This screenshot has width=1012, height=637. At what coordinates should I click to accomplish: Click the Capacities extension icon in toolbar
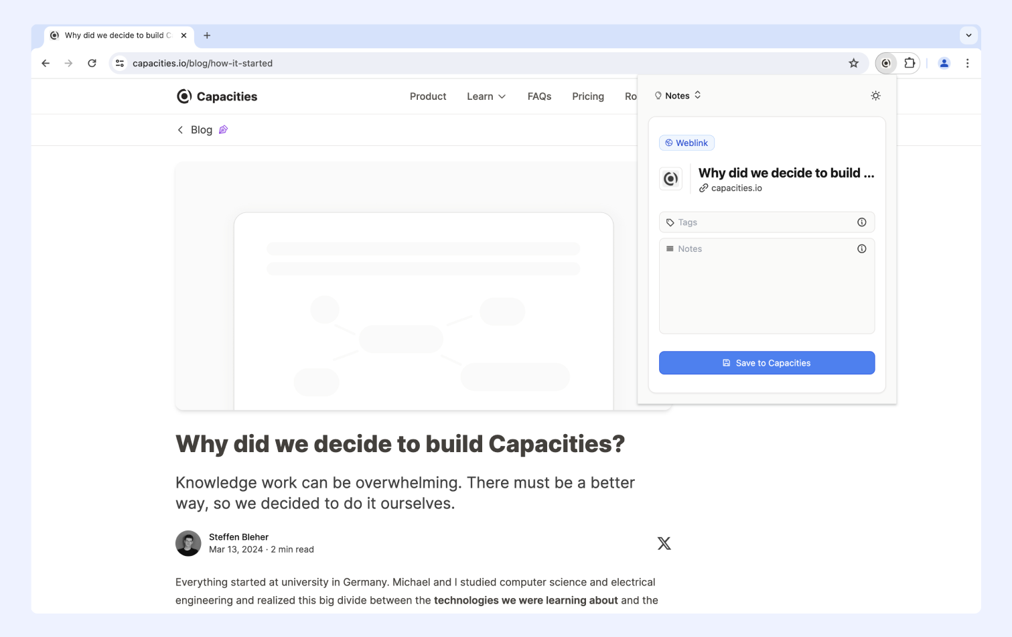tap(886, 63)
